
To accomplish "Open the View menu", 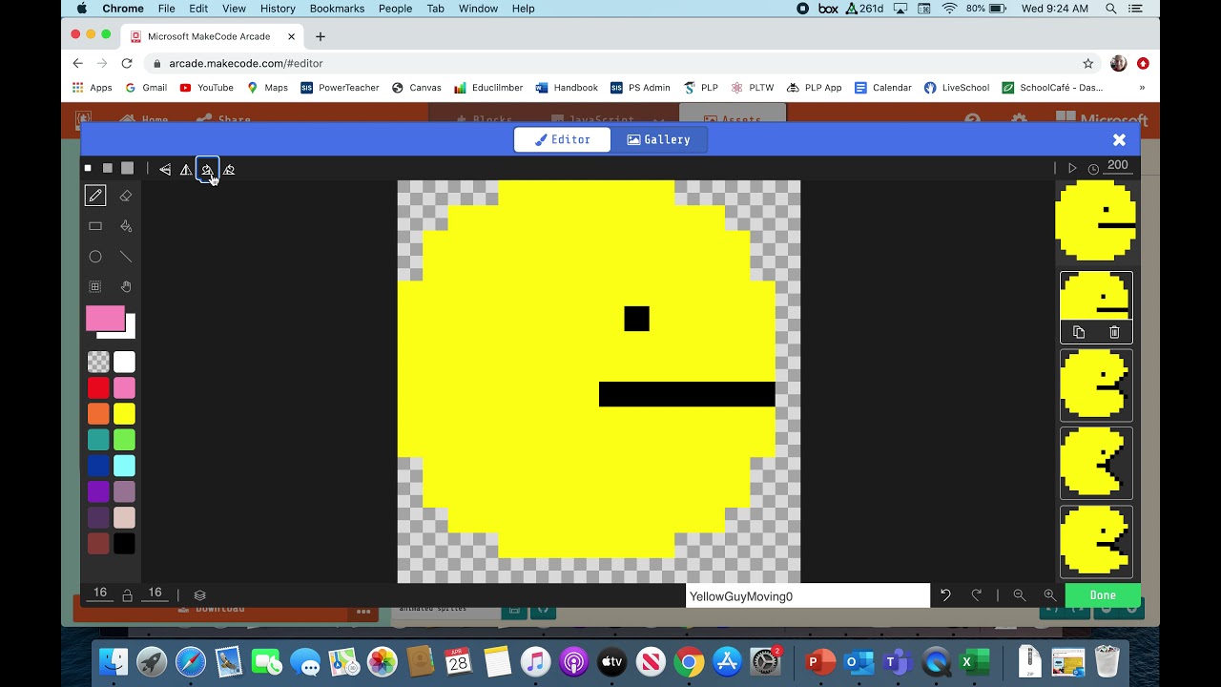I will 234,9.
